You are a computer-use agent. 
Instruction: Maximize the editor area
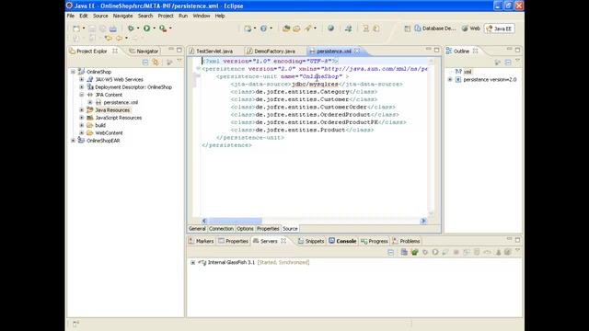pyautogui.click(x=436, y=50)
